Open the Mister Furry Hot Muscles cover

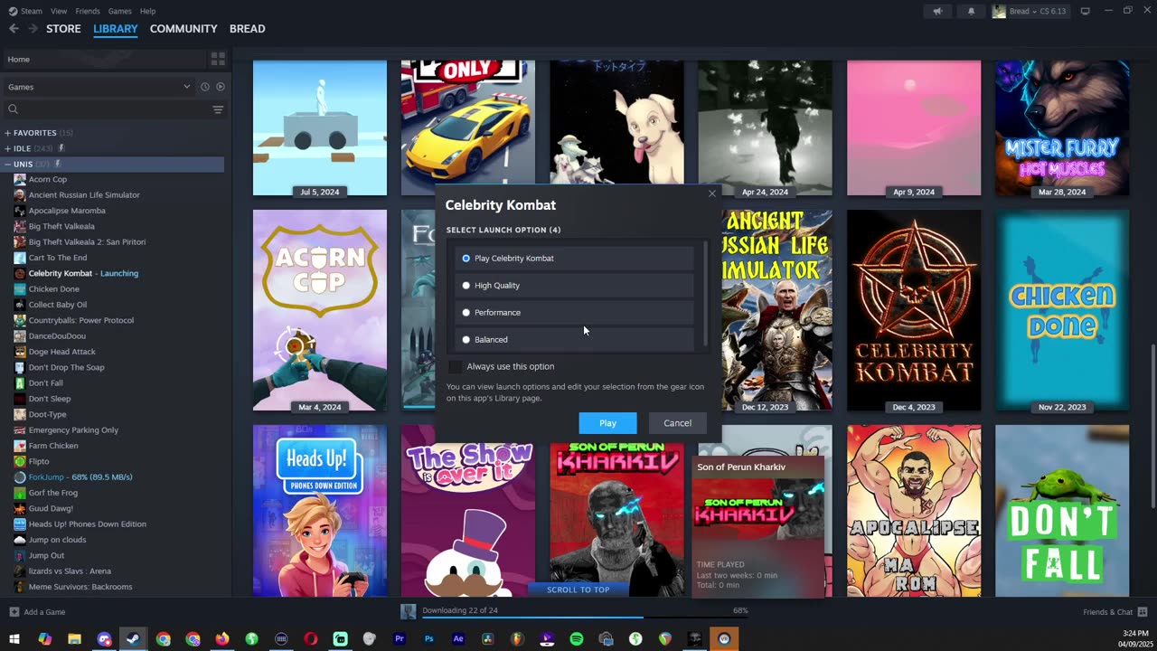tap(1062, 128)
